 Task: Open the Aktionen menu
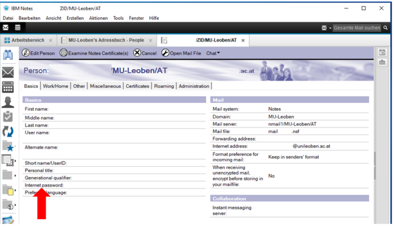pos(98,18)
